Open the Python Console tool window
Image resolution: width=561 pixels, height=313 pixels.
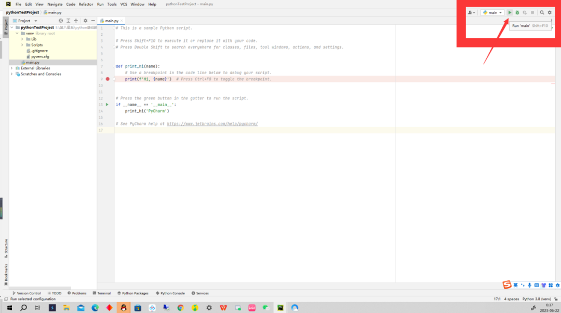[170, 293]
